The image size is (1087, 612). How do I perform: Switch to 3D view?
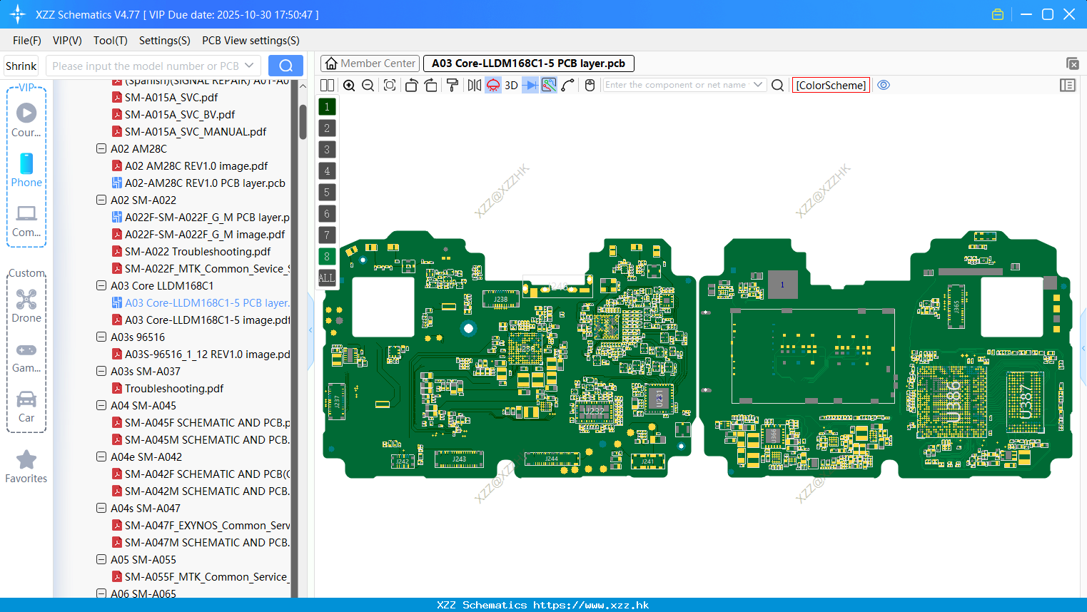511,85
